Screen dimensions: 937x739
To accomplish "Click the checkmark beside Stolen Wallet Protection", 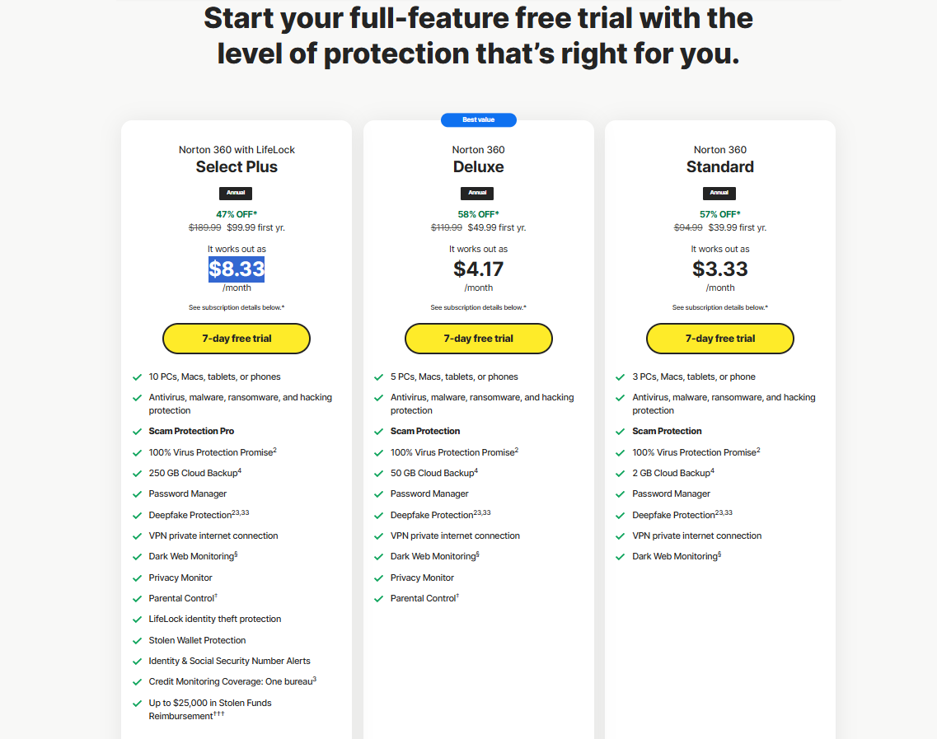I will coord(137,640).
